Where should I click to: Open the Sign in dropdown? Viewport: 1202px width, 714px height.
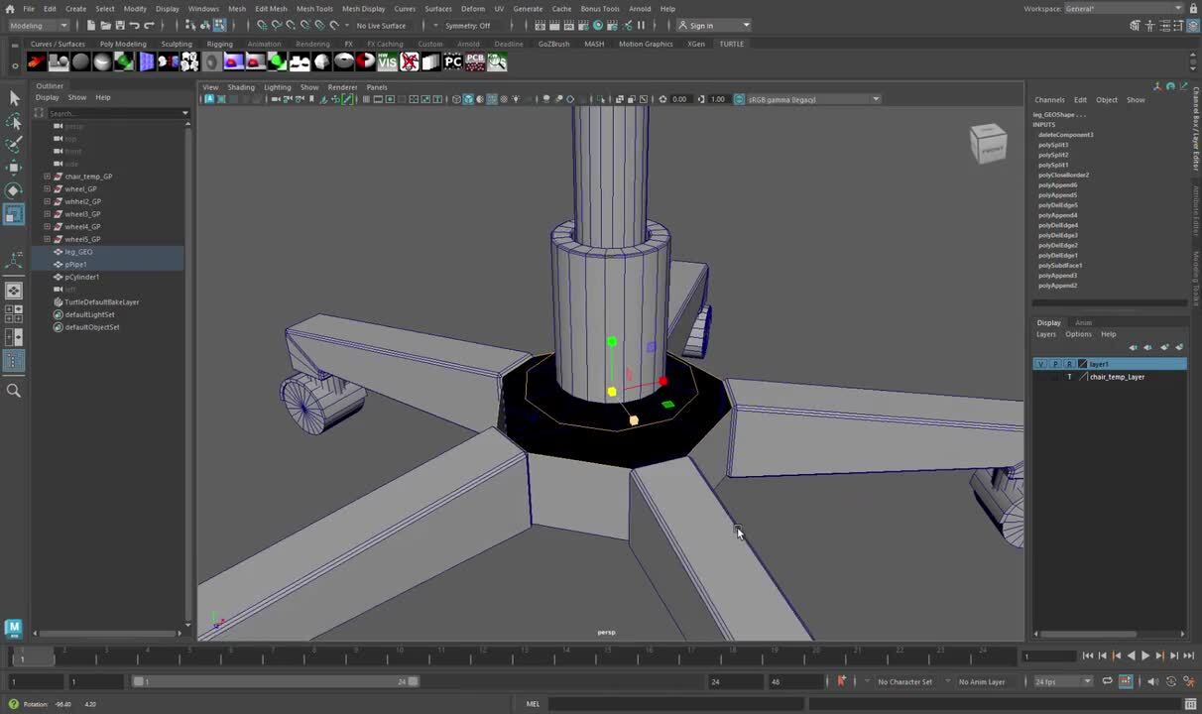(x=714, y=25)
